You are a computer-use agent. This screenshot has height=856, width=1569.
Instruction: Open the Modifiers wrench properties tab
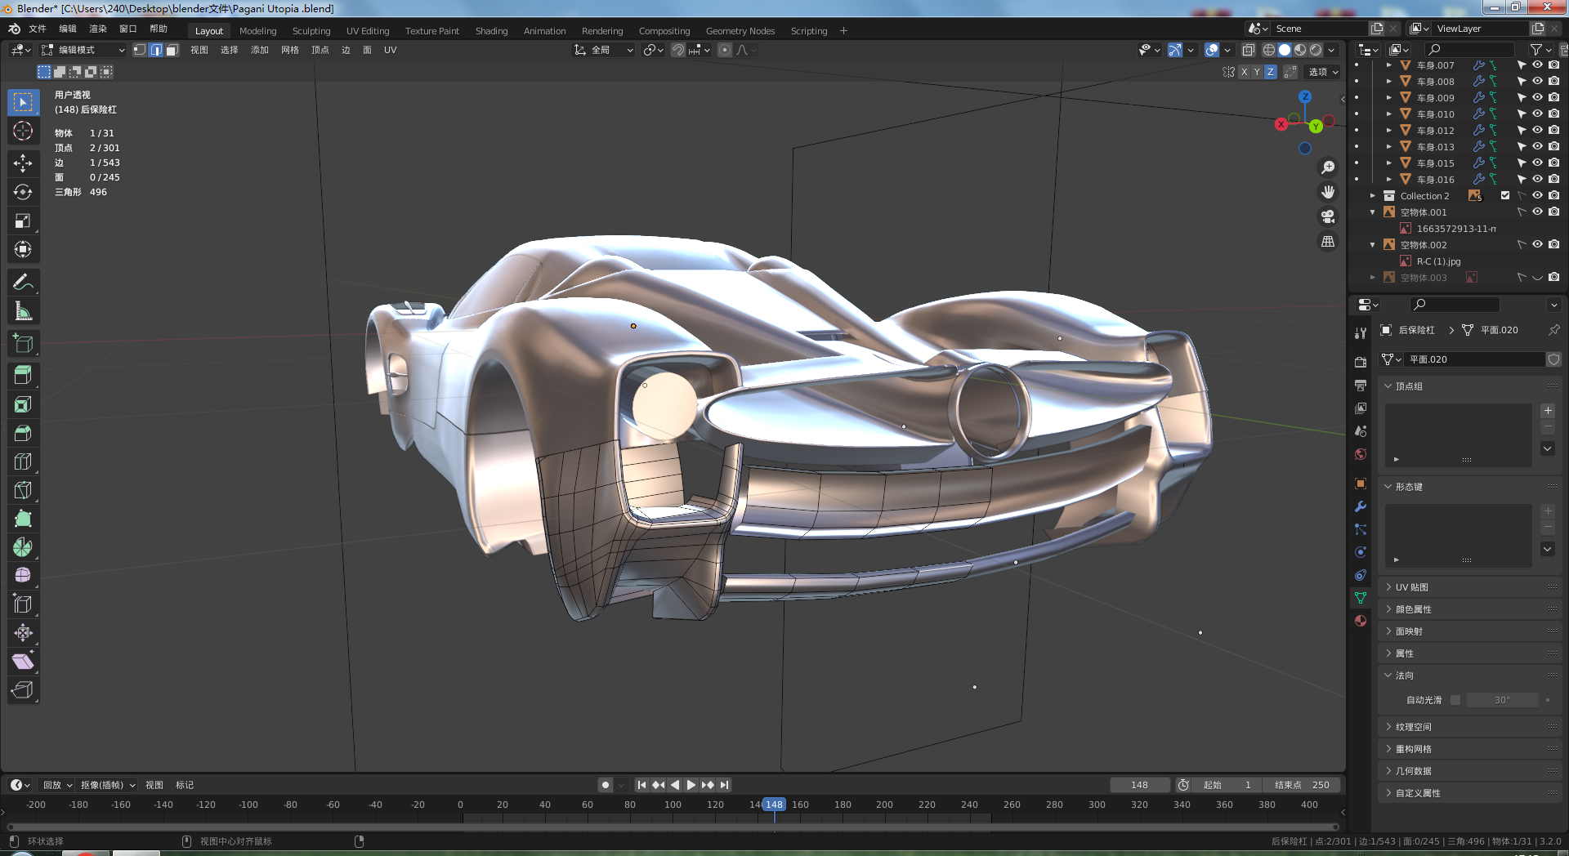(1361, 506)
